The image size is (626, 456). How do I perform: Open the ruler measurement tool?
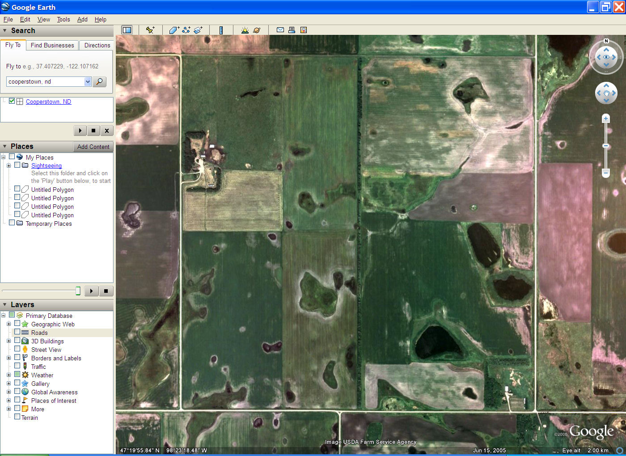coord(221,30)
